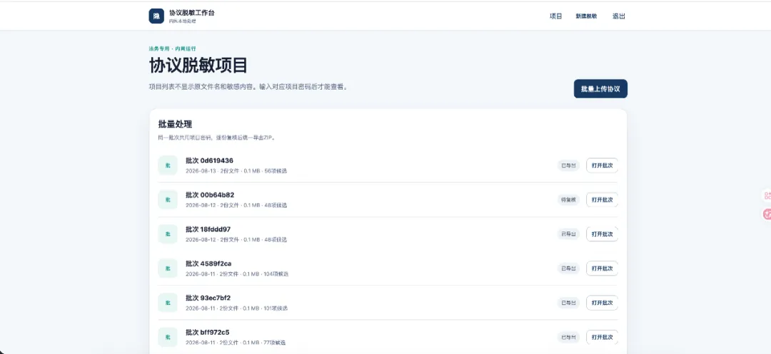Click the batch icon for 批次 0d619436

(x=168, y=165)
